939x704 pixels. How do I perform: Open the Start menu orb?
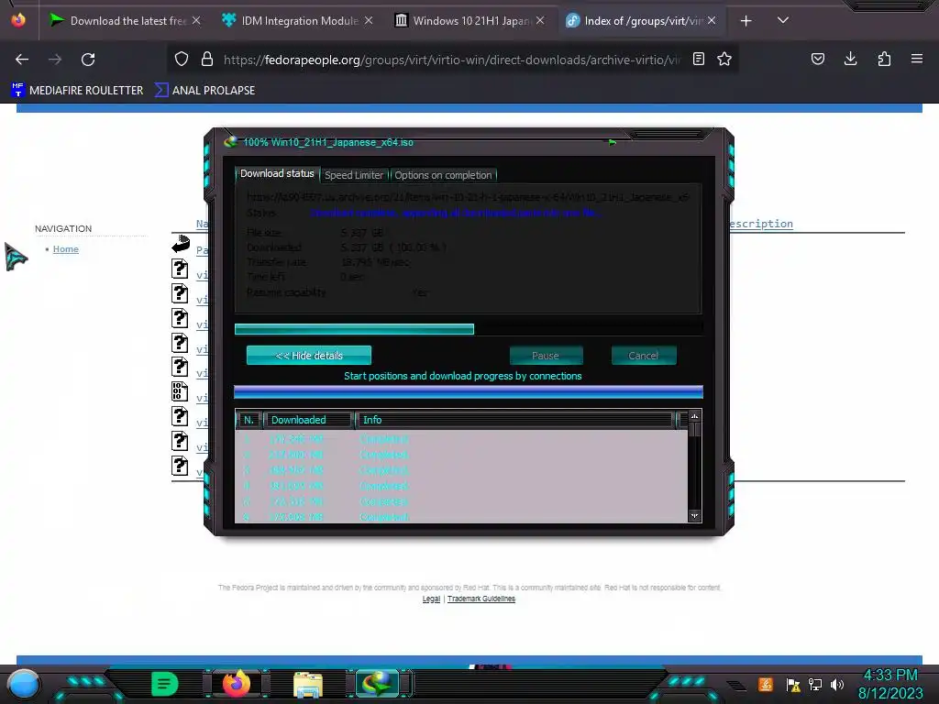click(x=23, y=684)
